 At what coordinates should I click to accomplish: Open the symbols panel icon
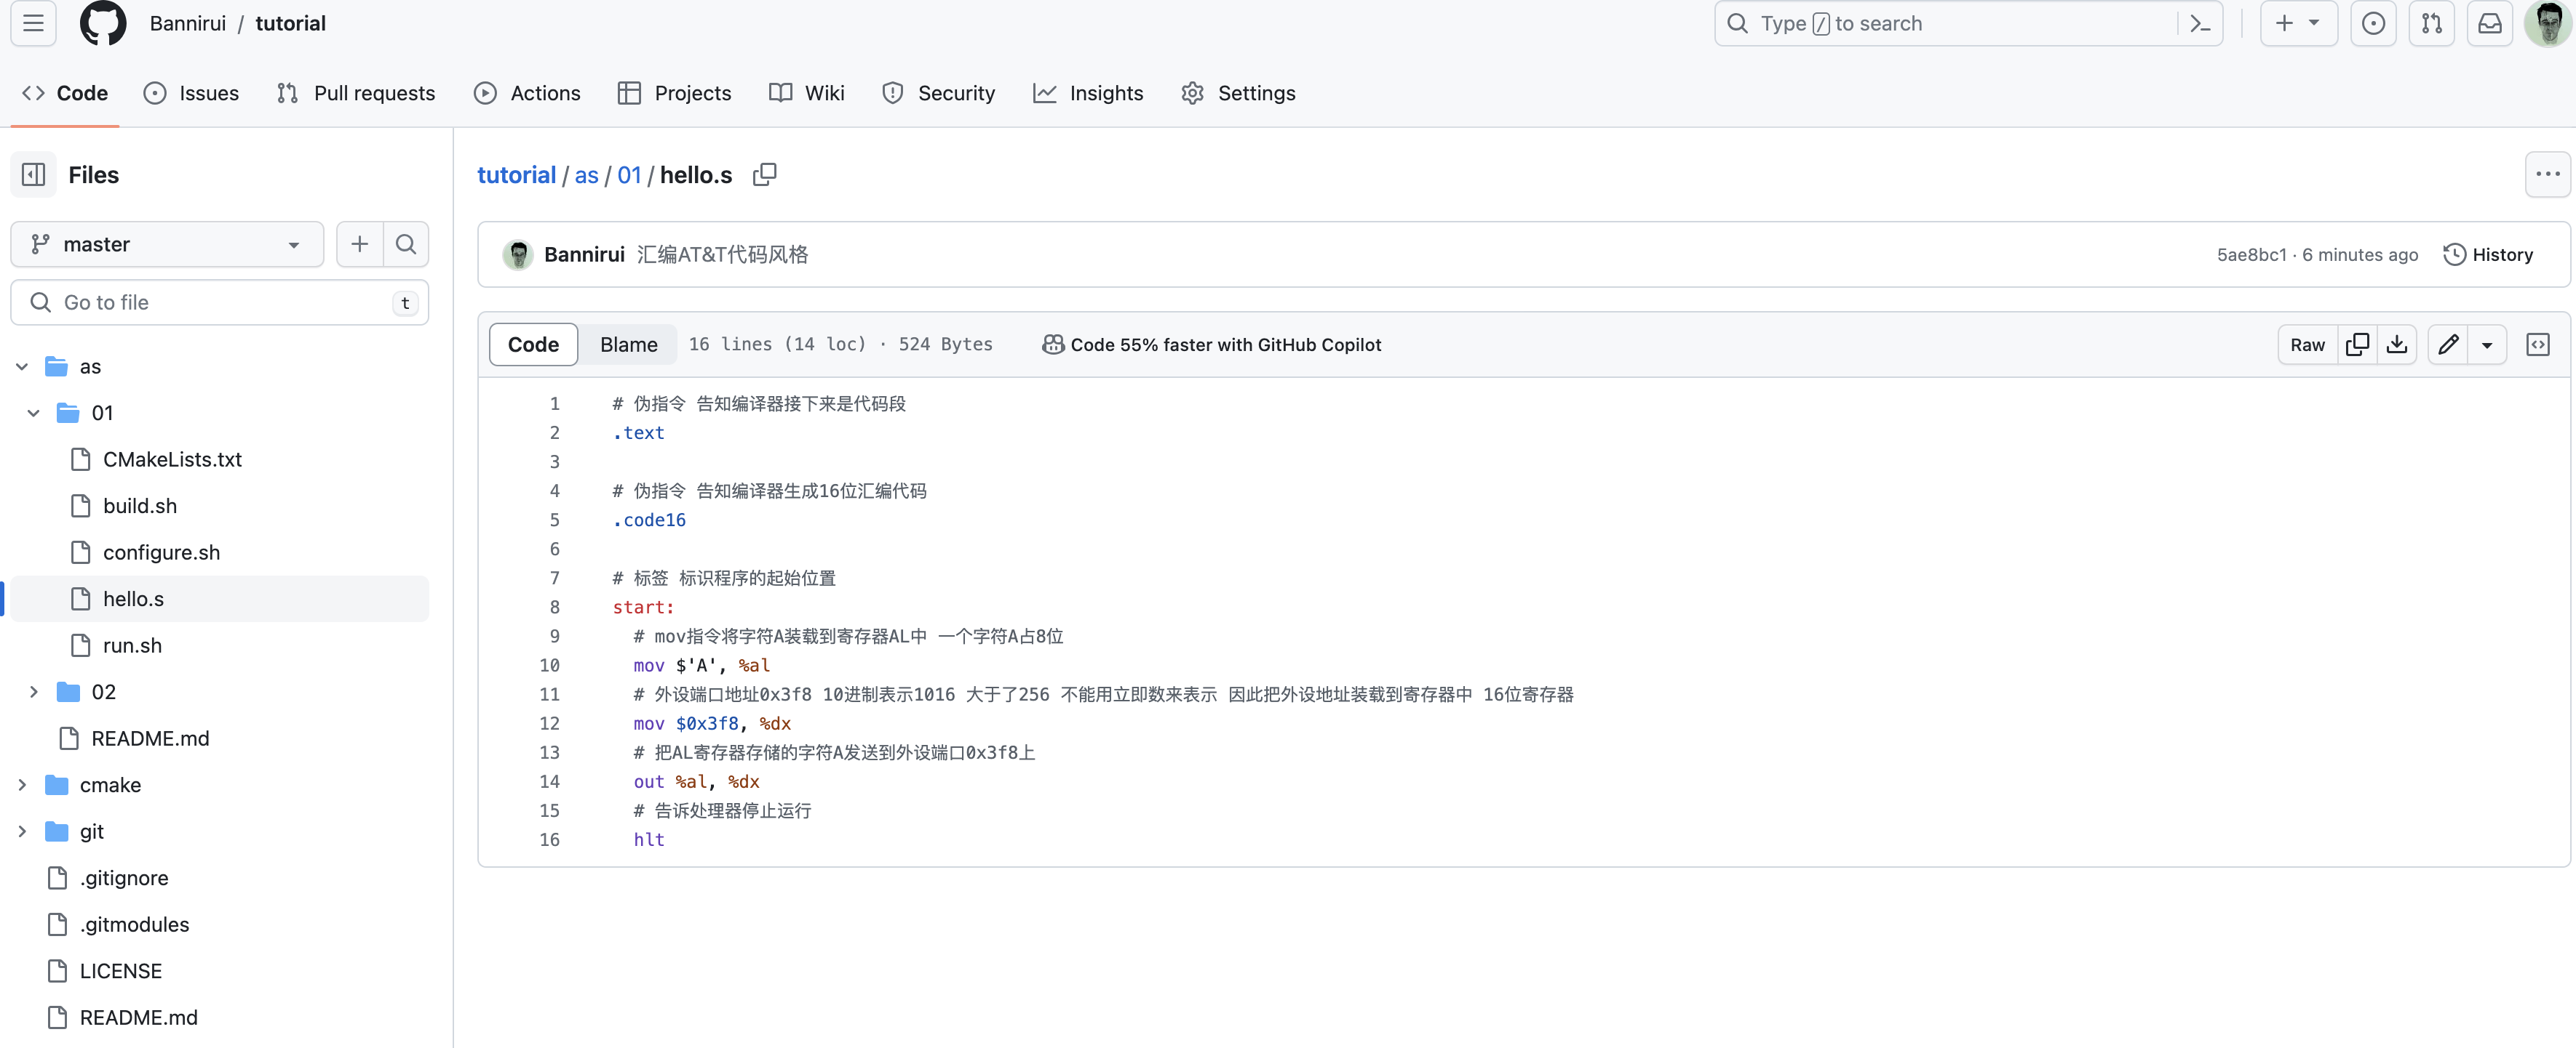[x=2537, y=344]
